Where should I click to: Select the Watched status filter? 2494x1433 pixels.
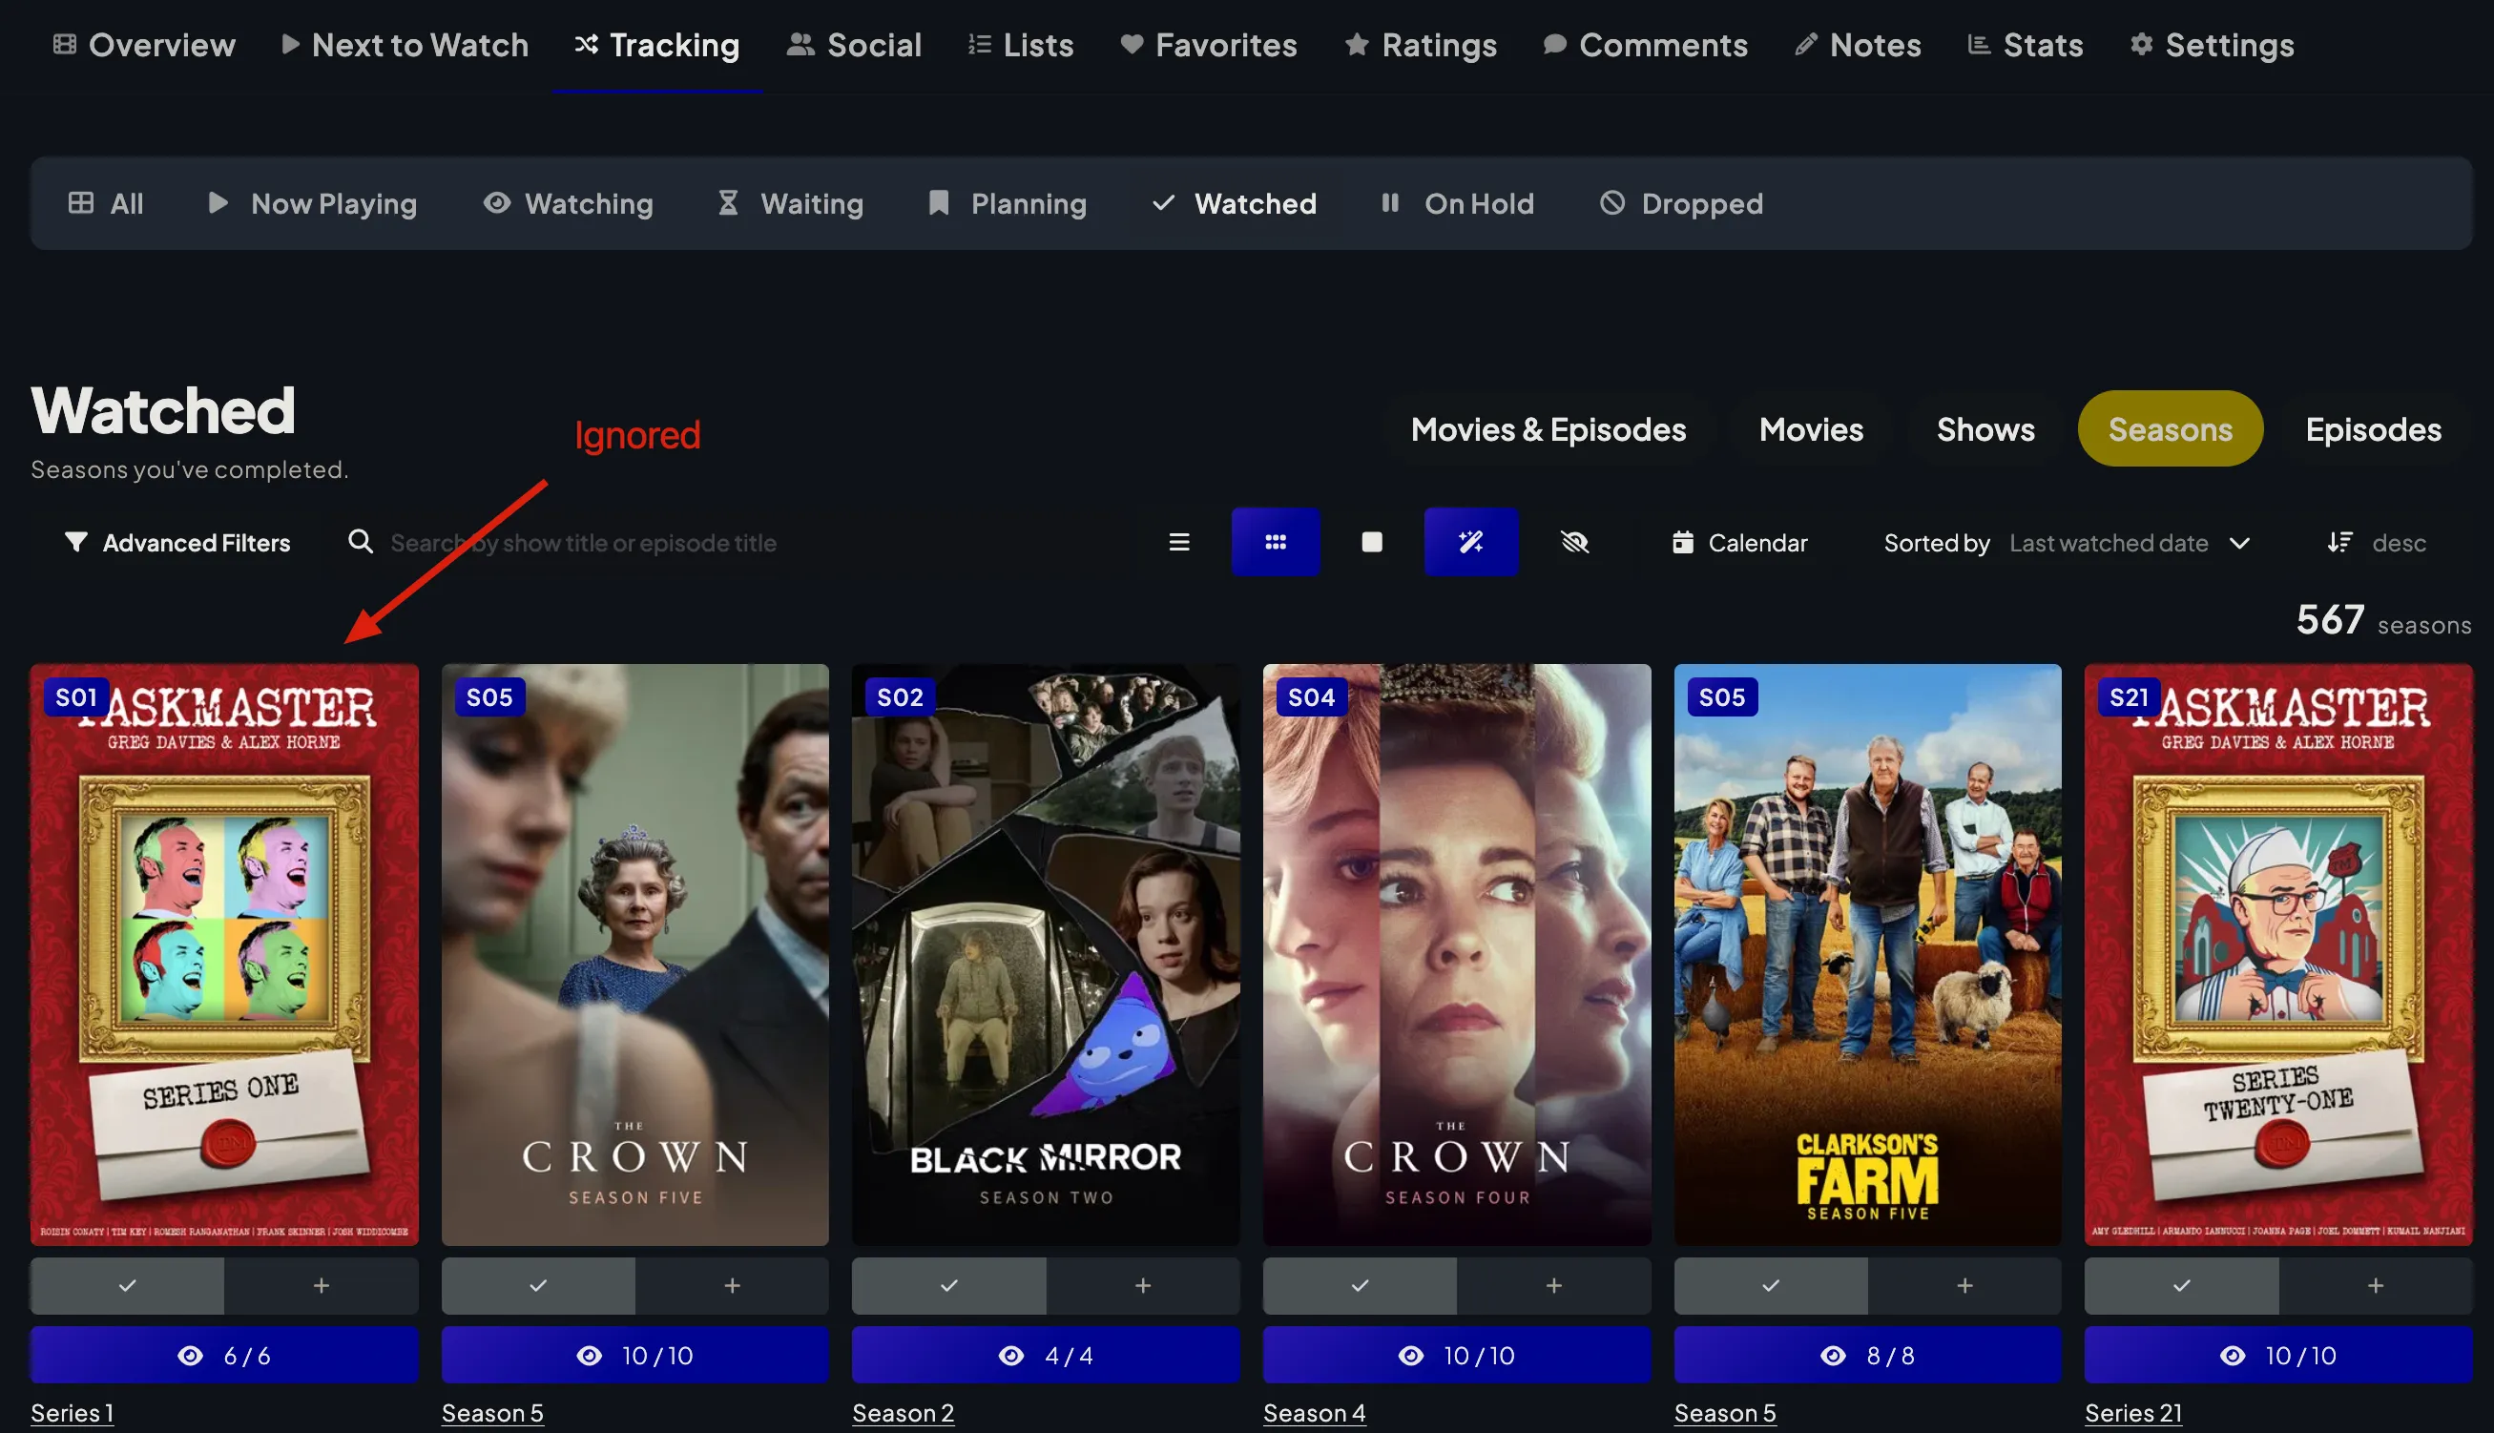click(1235, 204)
